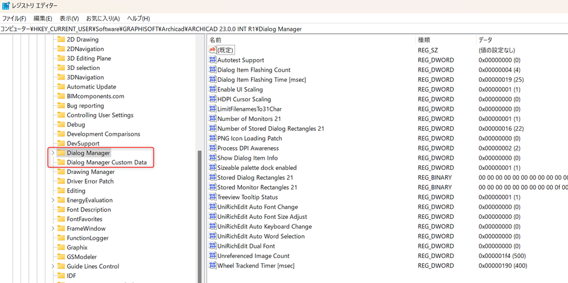The image size is (568, 283).
Task: Expand the EnergyEvaluation key
Action: (x=53, y=200)
